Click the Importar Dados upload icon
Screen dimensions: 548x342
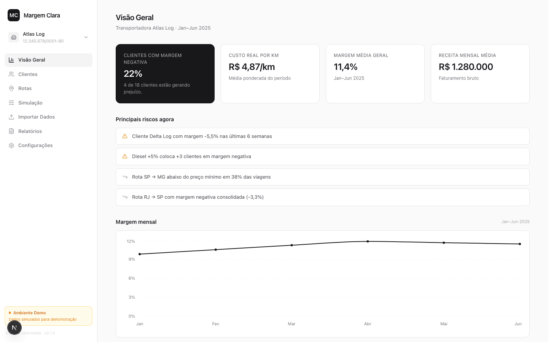[11, 117]
